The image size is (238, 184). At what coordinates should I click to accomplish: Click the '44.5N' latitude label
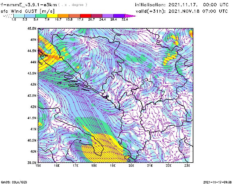32,51
